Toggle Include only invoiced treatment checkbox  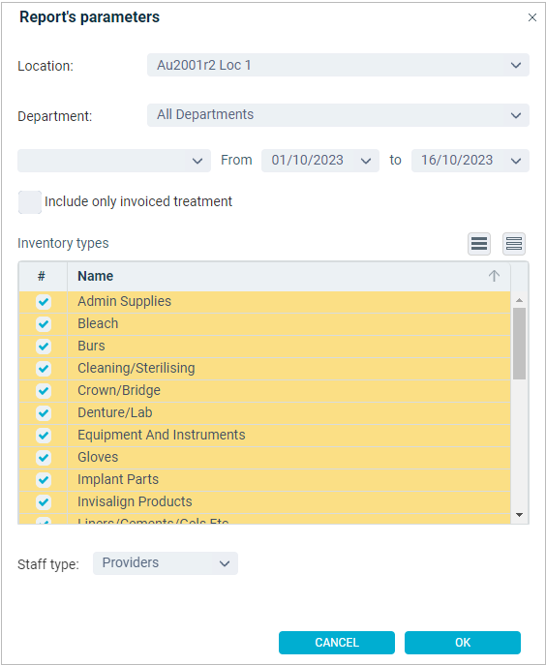click(x=30, y=202)
